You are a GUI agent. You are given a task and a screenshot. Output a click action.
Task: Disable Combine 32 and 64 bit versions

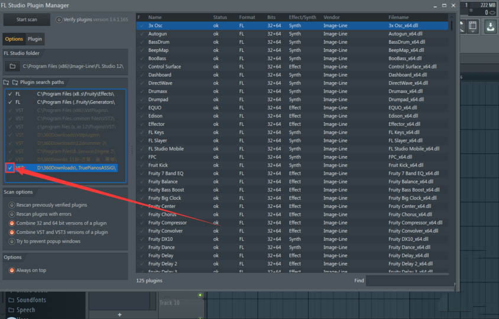pos(12,223)
